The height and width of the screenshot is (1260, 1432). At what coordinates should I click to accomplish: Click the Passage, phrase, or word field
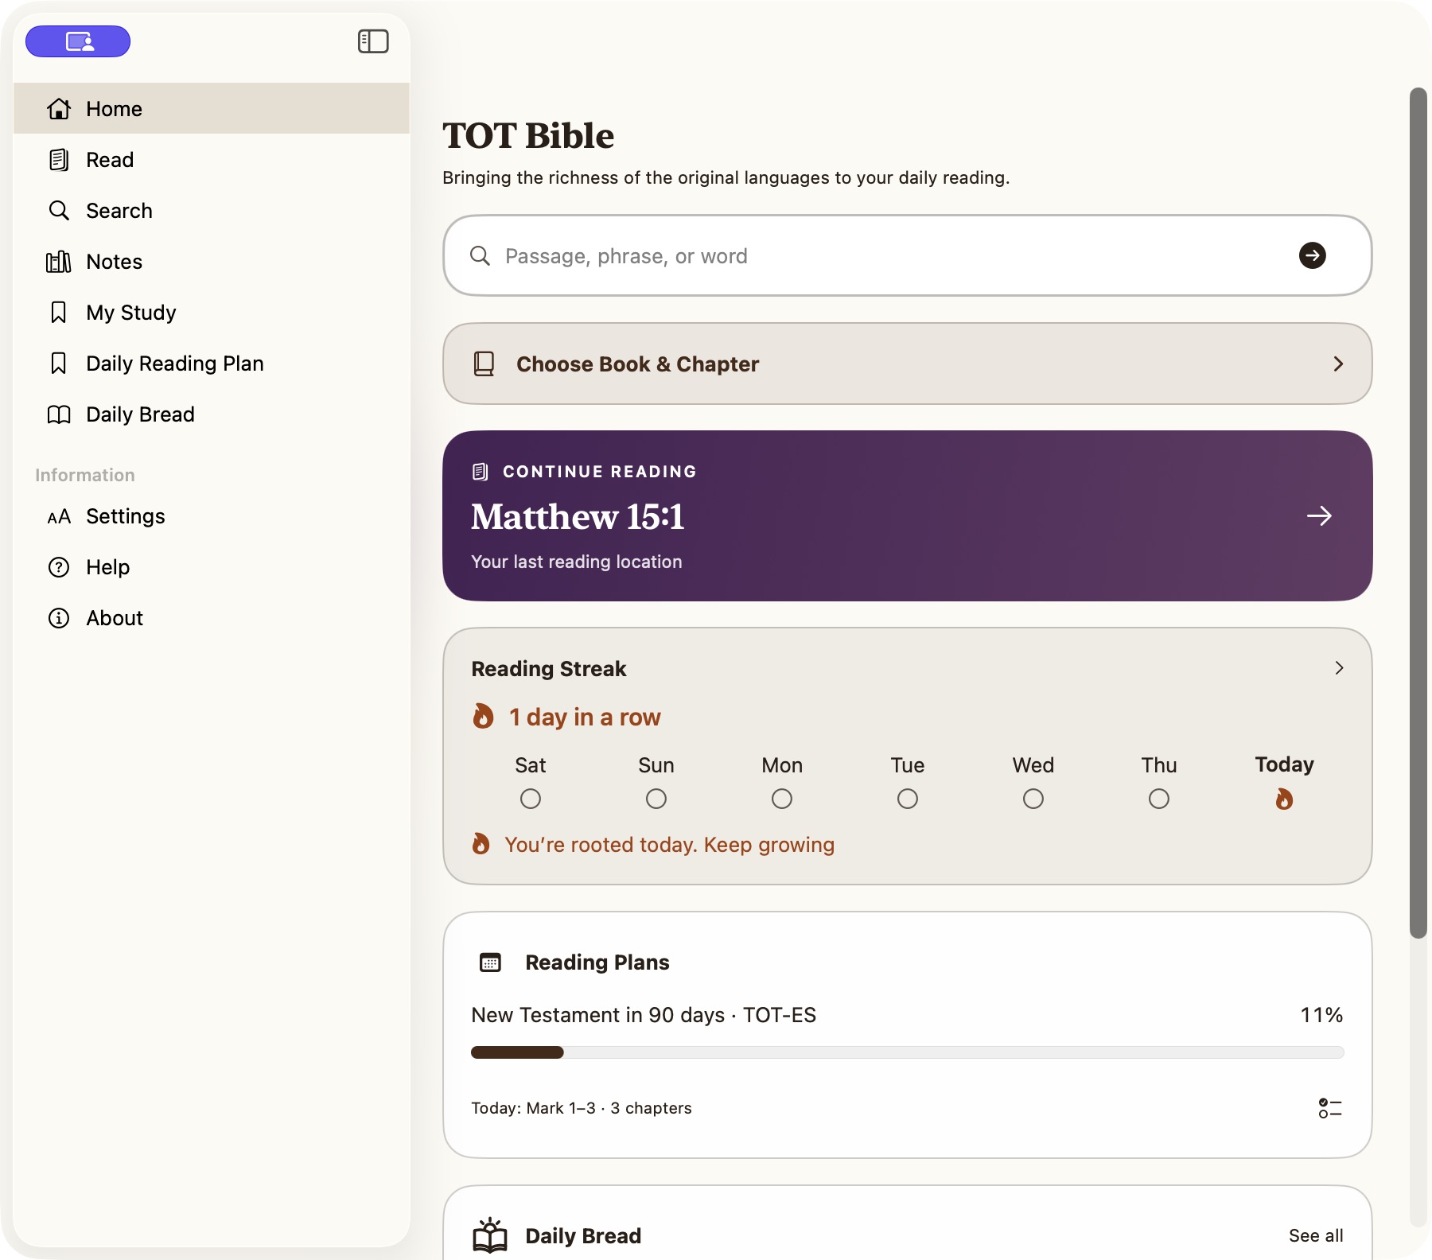click(x=908, y=255)
